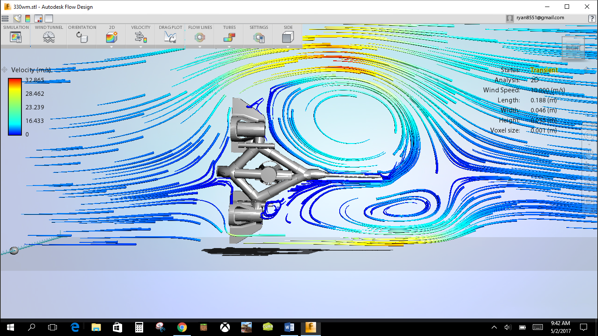Switch to Google Chrome on taskbar
The height and width of the screenshot is (336, 598).
coord(182,327)
